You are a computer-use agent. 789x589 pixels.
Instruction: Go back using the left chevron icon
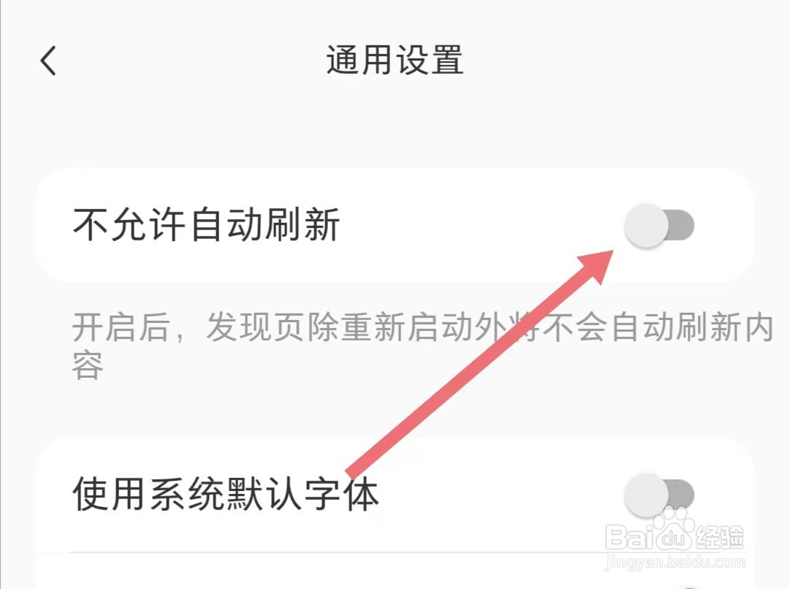(x=48, y=61)
